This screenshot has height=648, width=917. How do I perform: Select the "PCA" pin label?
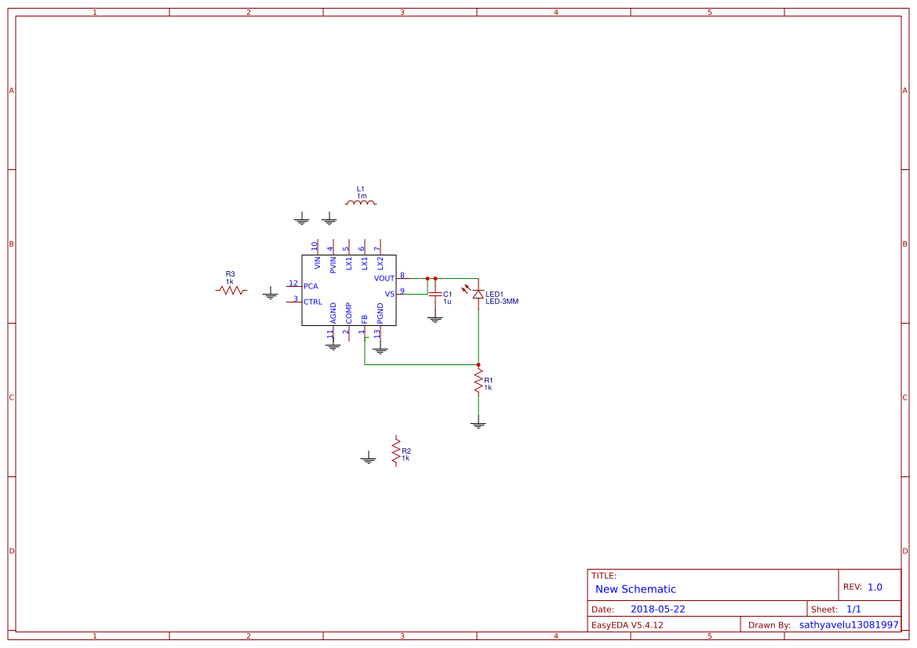(x=311, y=286)
